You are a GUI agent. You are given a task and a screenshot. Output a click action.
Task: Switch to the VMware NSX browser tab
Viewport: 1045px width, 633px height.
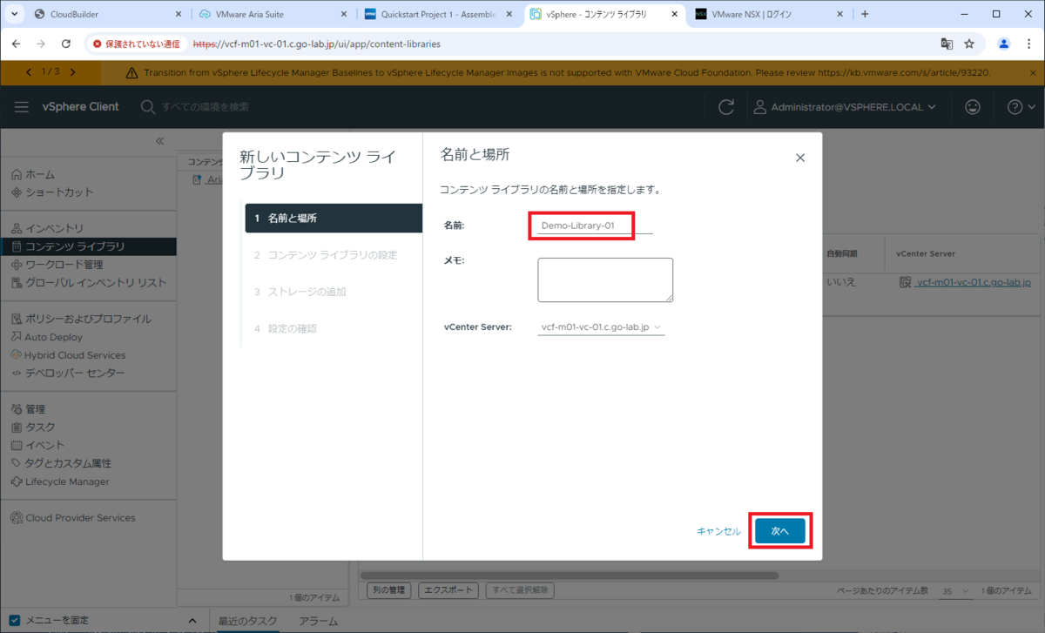(x=771, y=14)
